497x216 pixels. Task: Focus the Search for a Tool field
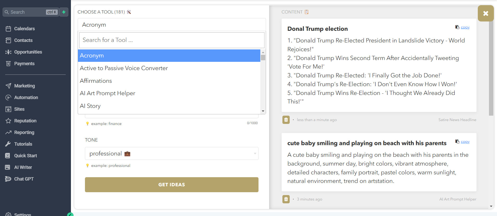[x=172, y=40]
